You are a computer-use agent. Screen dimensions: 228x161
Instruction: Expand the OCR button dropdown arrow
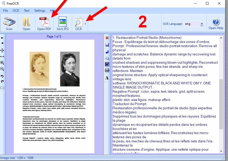coord(85,24)
